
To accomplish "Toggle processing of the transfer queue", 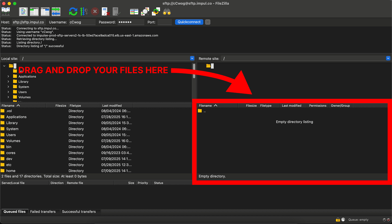I will [x=84, y=11].
